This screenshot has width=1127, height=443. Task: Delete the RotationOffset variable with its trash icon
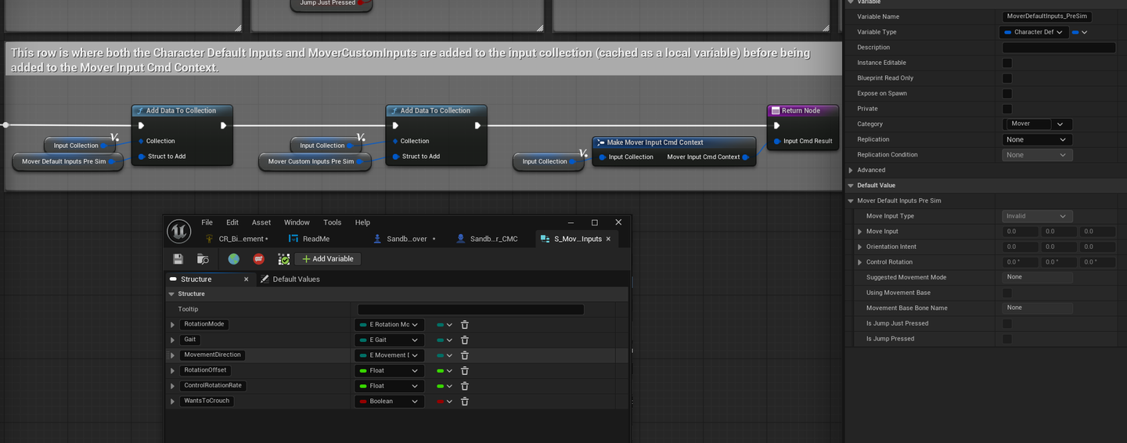tap(464, 370)
